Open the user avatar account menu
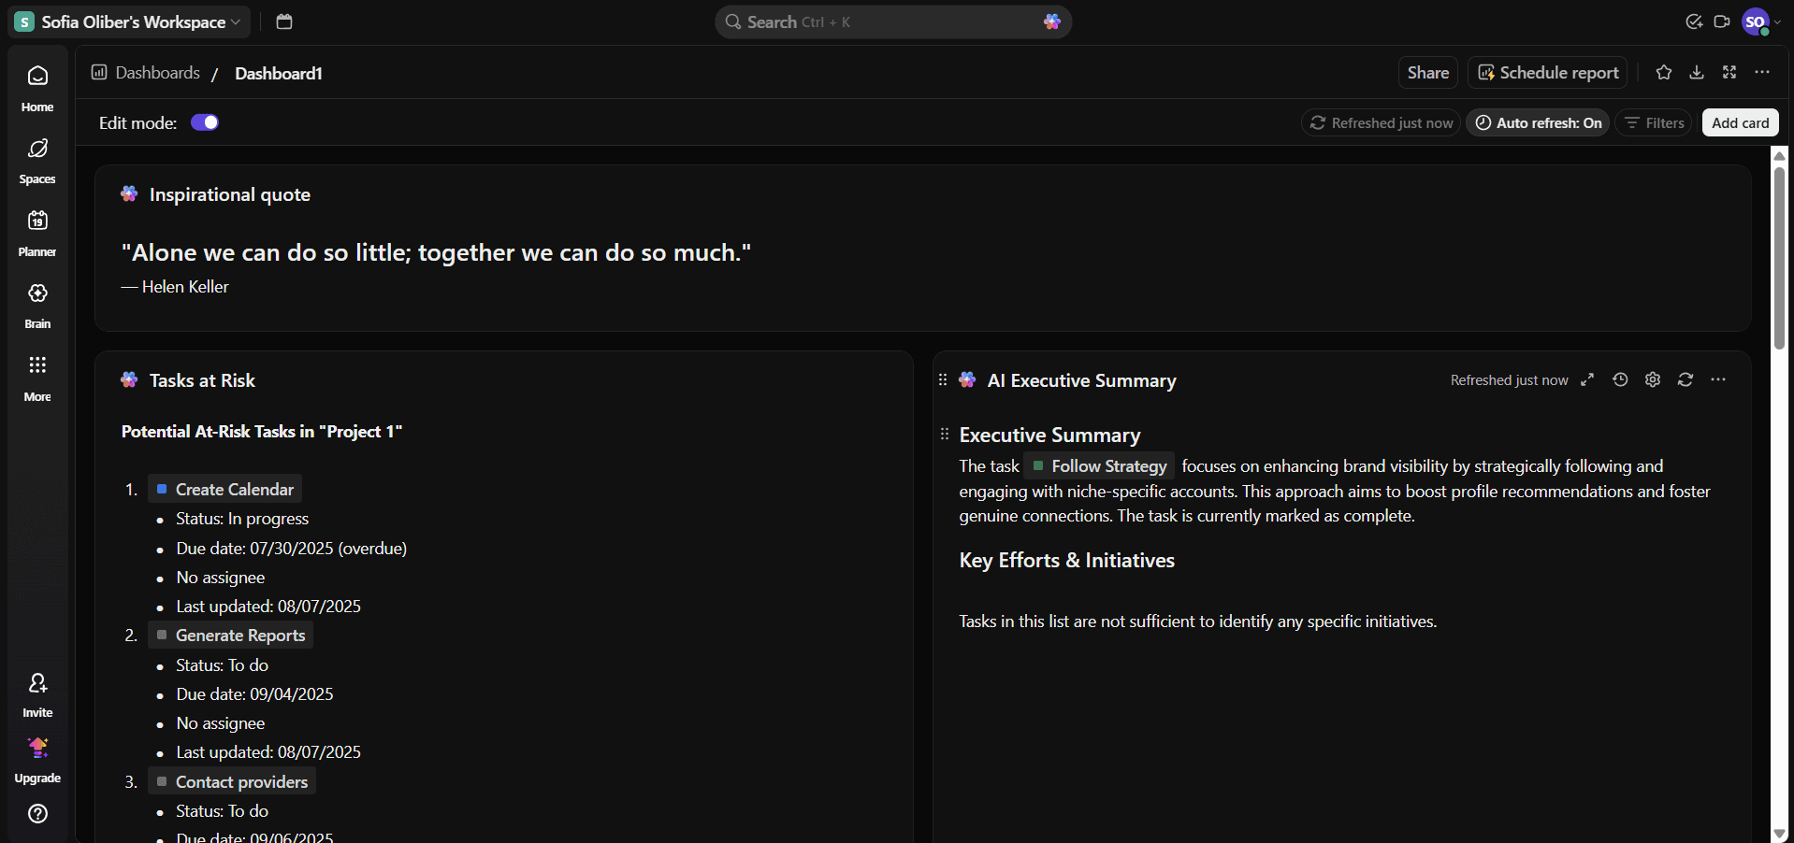1794x843 pixels. click(1756, 21)
